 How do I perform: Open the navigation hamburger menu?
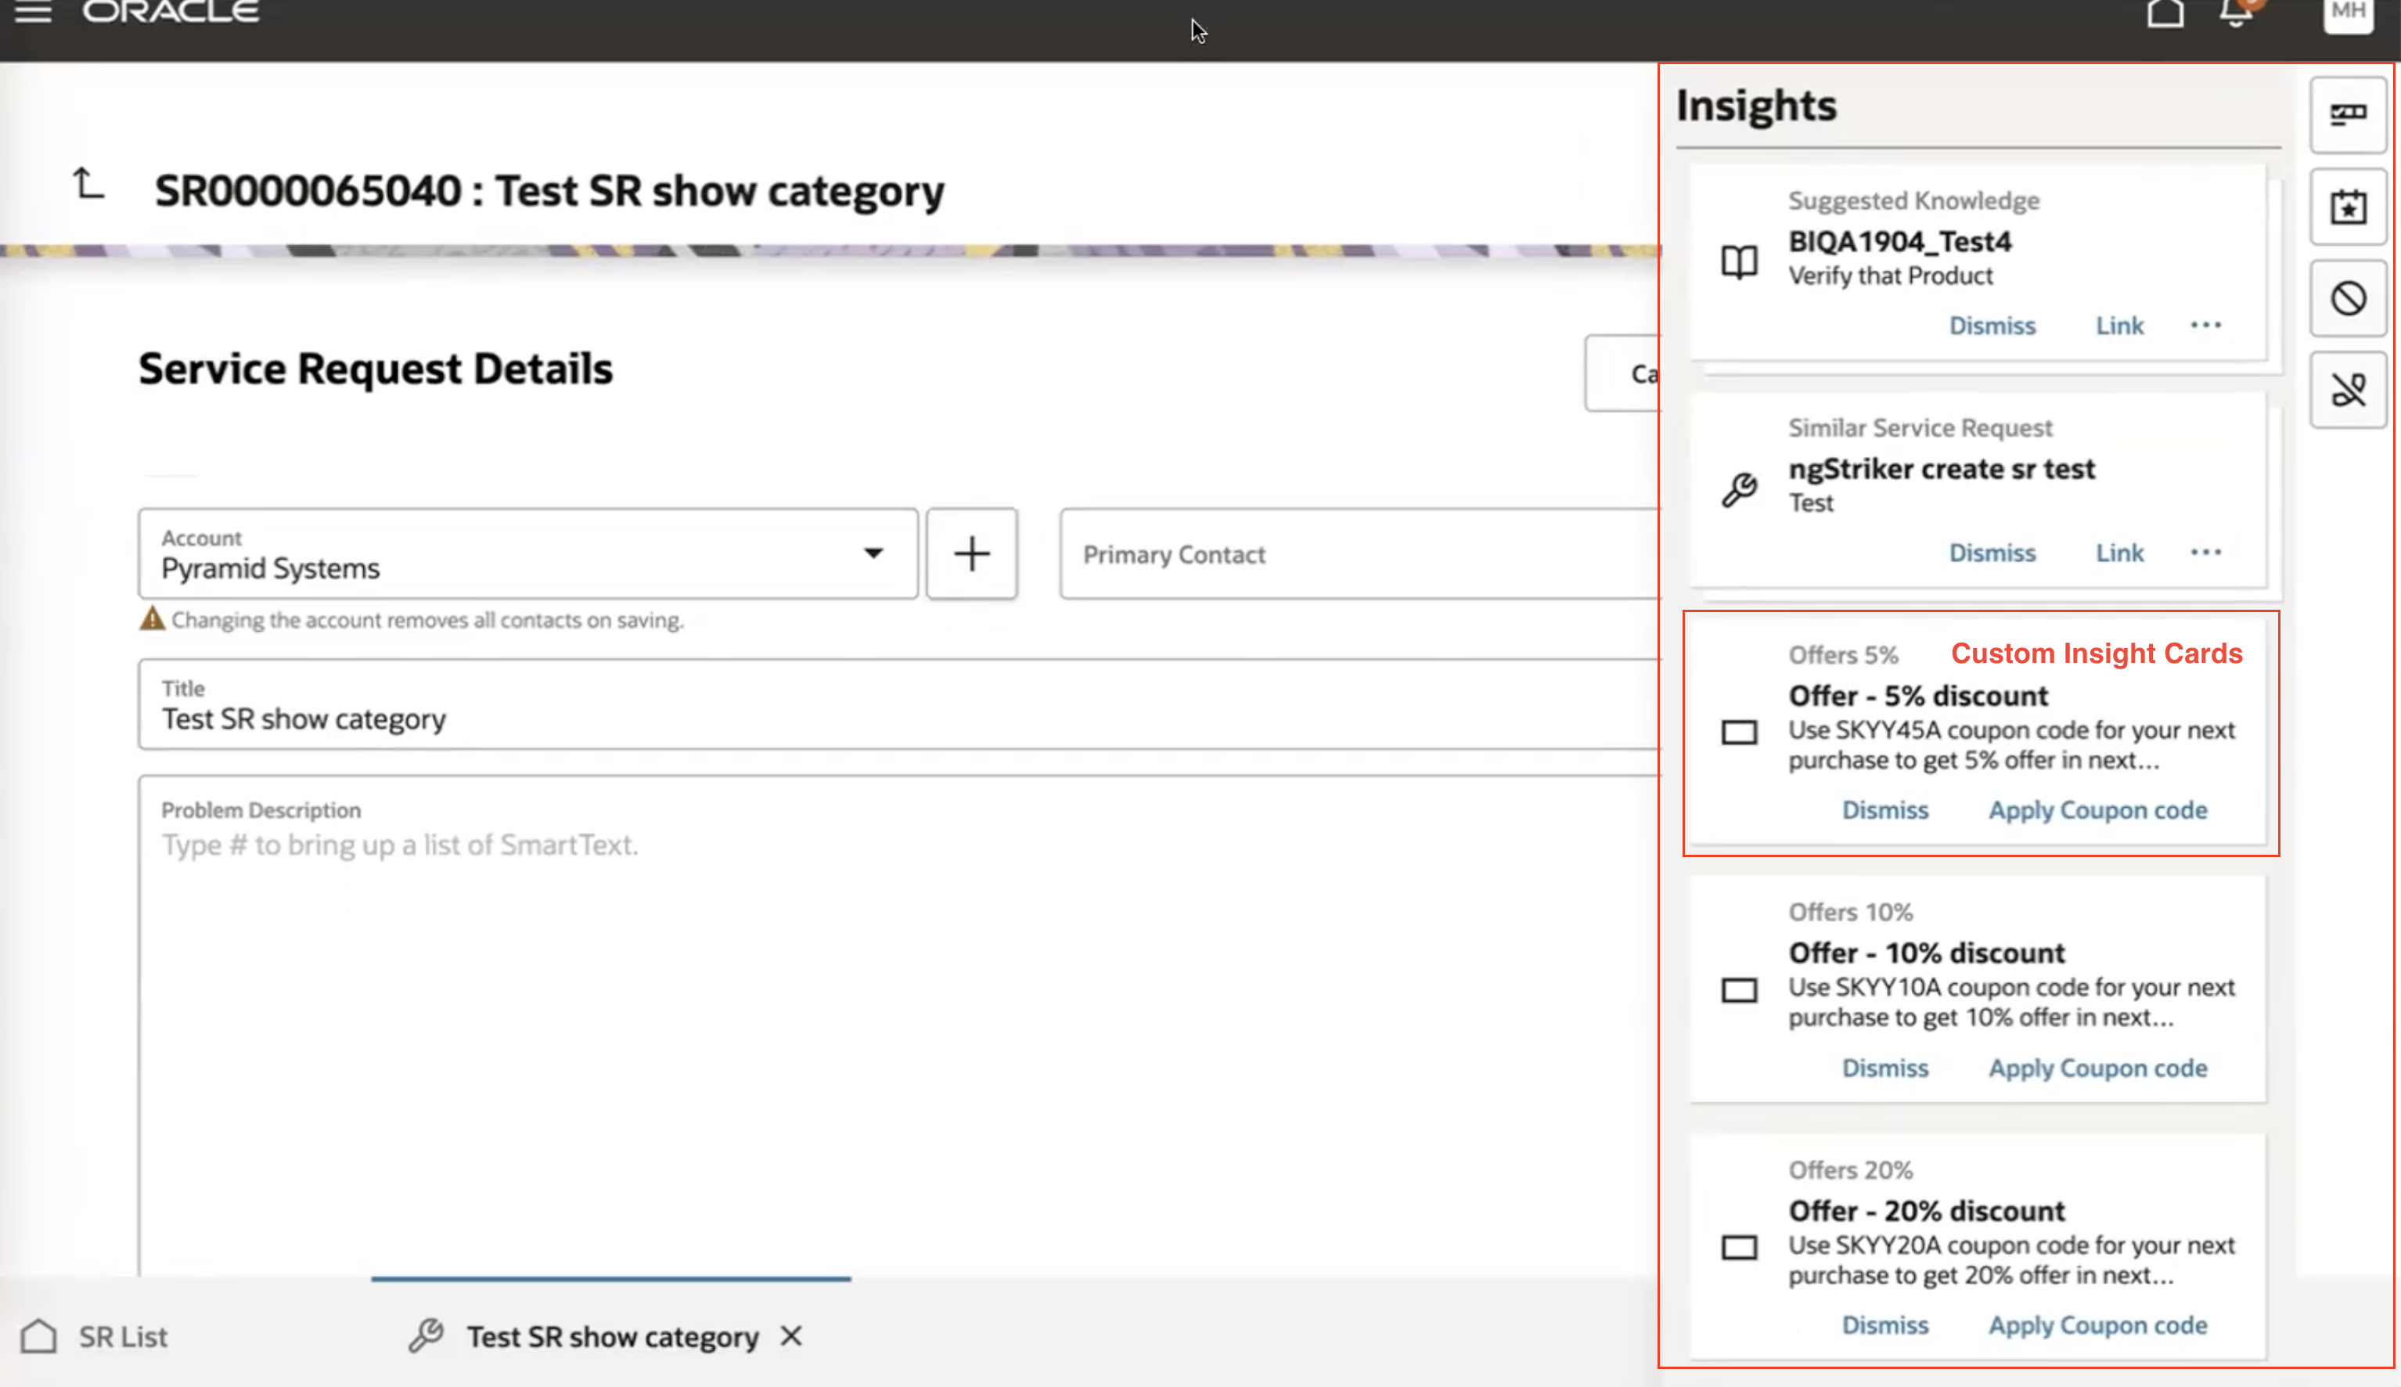(32, 13)
